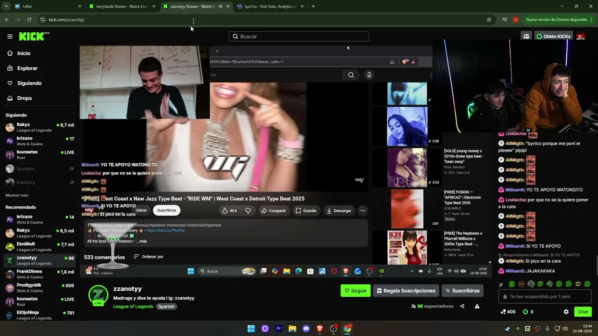This screenshot has height=336, width=598.
Task: Click the green Chat send button
Action: click(x=583, y=312)
